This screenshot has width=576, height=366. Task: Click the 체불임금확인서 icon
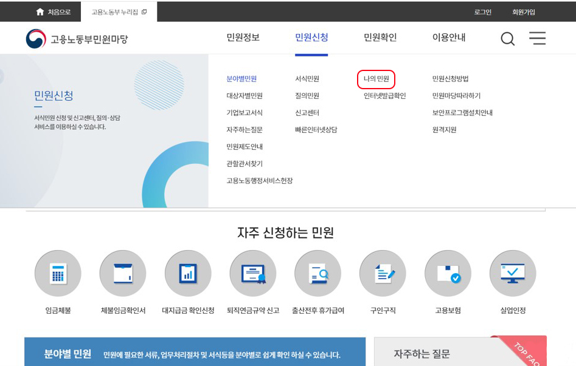click(x=123, y=273)
